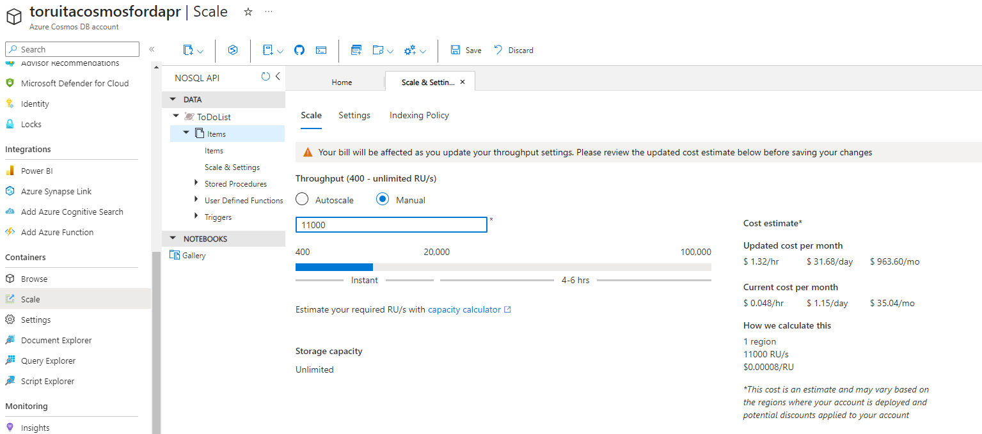The width and height of the screenshot is (982, 434).
Task: Open the Home tab
Action: pos(342,82)
